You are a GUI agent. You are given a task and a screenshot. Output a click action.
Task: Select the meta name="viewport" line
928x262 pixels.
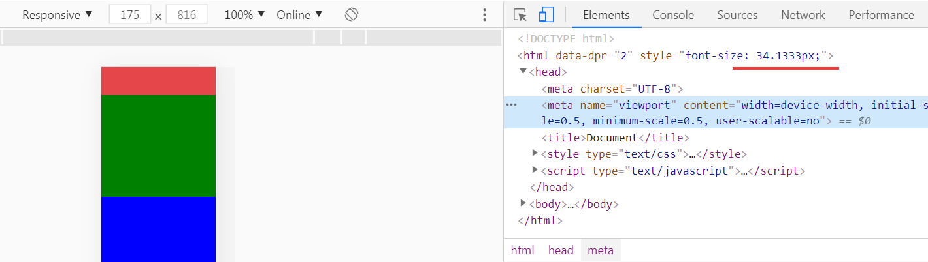(x=716, y=113)
